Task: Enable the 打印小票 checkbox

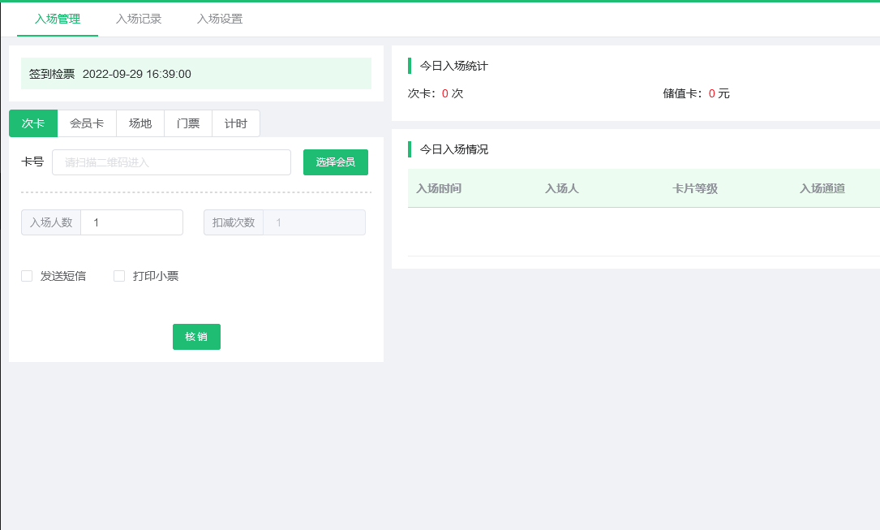Action: pos(118,276)
